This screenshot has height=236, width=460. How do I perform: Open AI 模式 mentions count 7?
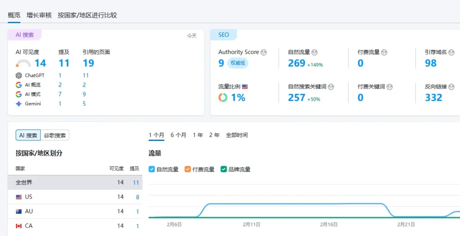click(x=60, y=94)
